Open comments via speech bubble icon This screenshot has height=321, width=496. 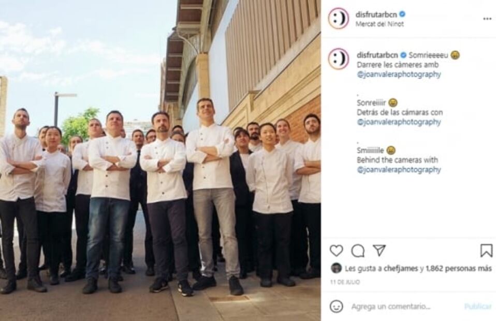[x=358, y=251]
